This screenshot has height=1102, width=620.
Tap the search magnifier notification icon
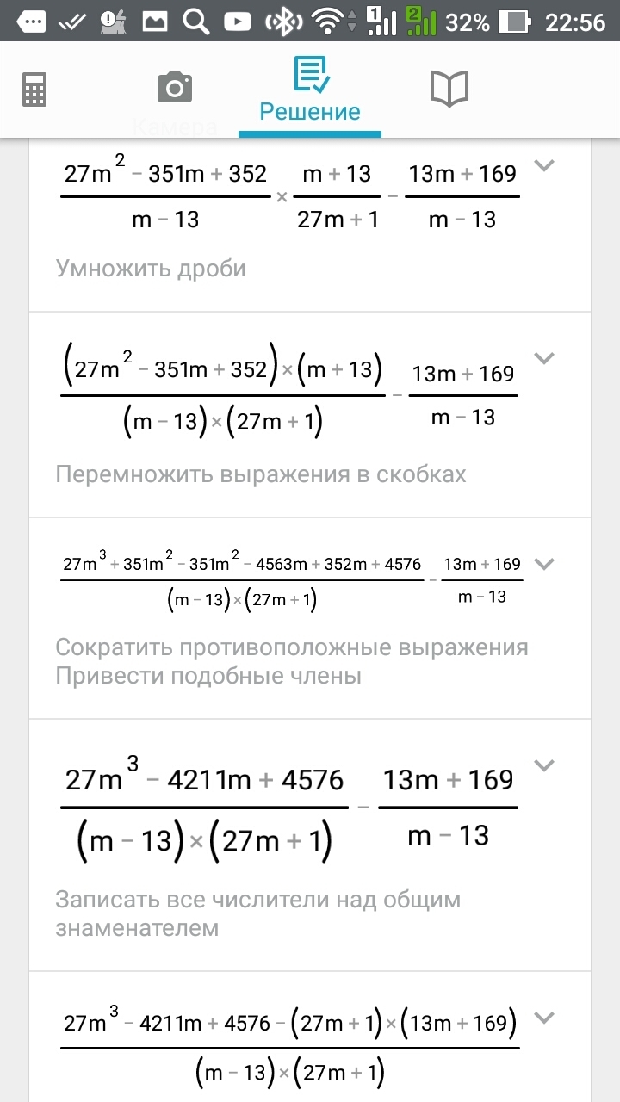click(196, 22)
